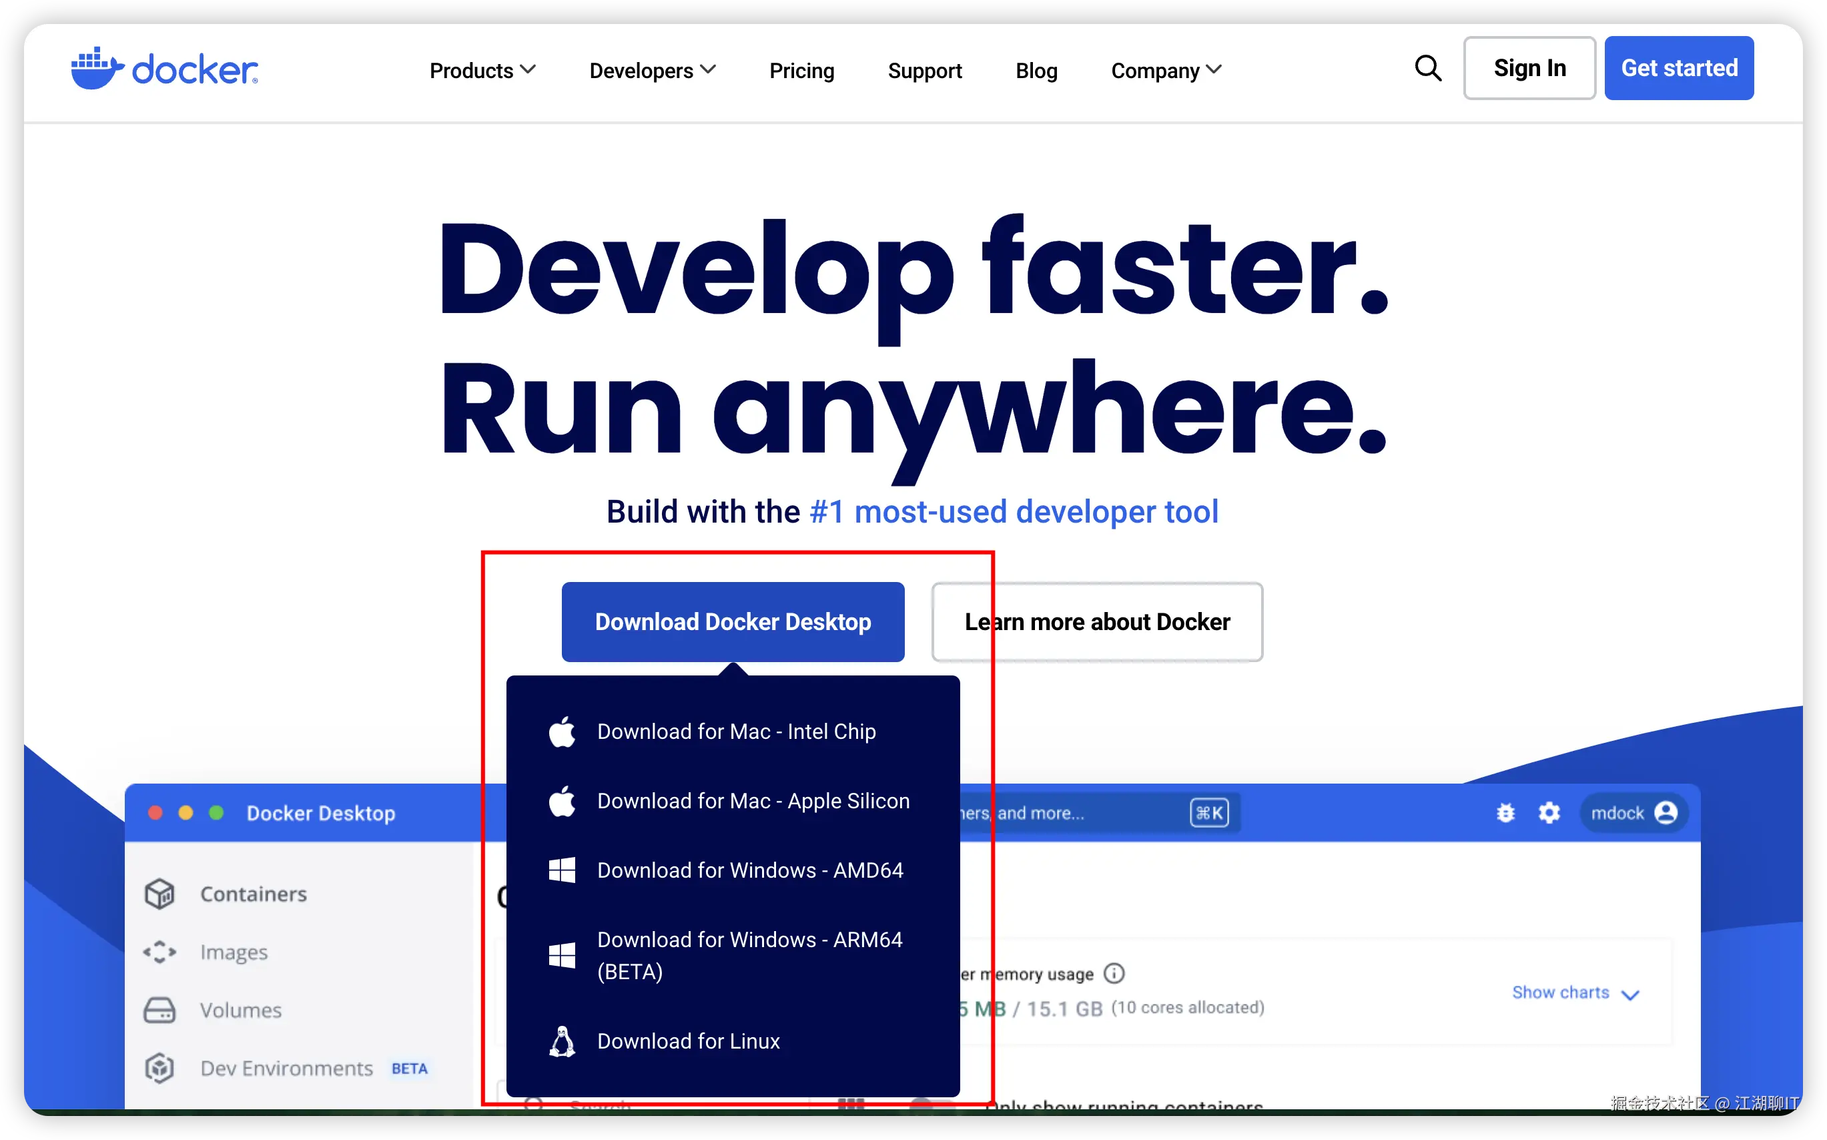Open Docker Desktop settings gear icon

[1549, 813]
